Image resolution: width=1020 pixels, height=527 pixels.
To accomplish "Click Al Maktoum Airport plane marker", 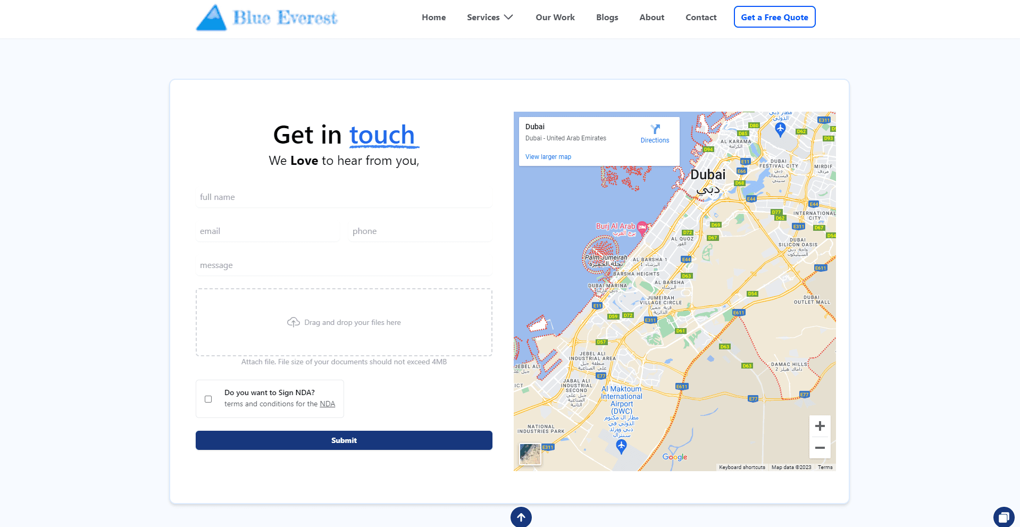I will [x=621, y=447].
